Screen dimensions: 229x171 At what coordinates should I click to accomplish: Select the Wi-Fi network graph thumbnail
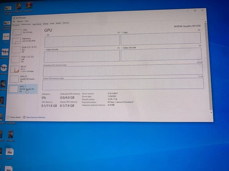[15, 69]
